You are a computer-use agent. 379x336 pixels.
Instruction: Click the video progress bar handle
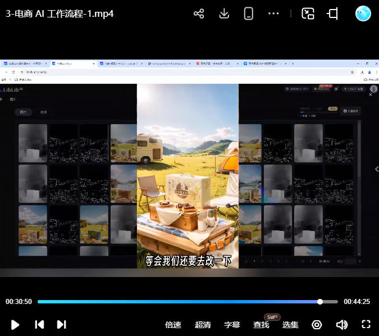(x=320, y=302)
